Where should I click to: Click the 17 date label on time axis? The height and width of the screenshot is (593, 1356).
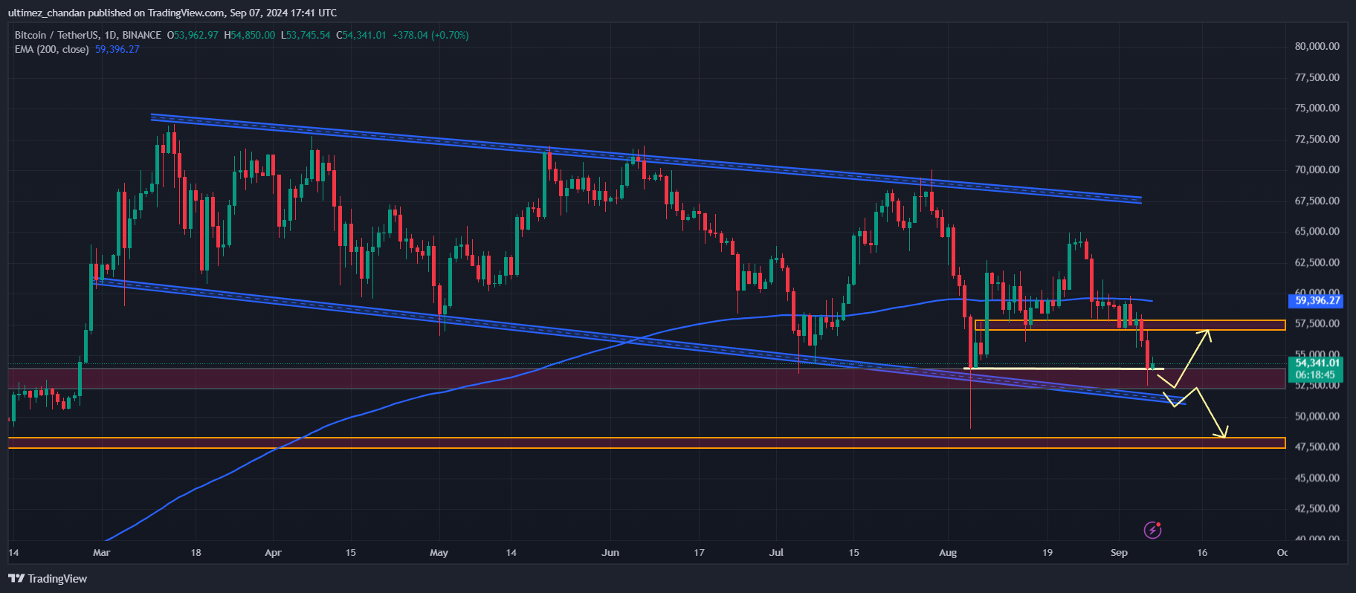tap(699, 553)
